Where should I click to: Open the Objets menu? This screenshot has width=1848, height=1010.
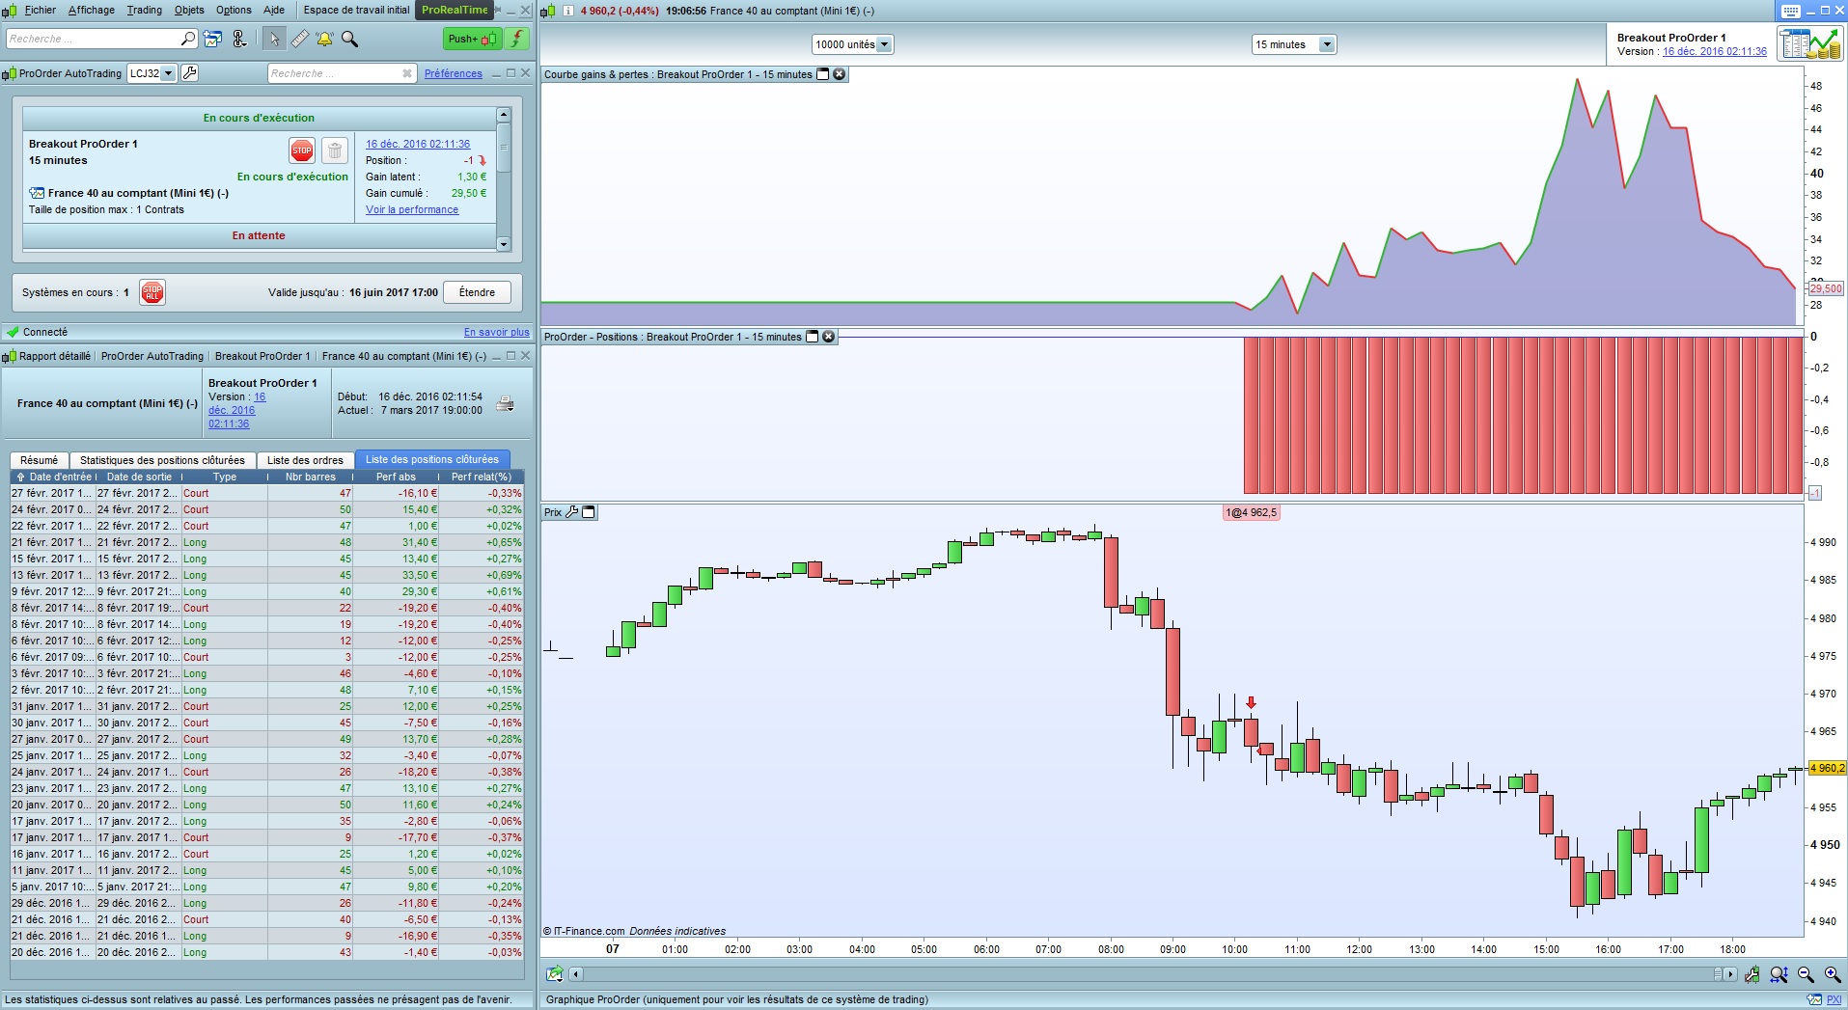[x=189, y=10]
